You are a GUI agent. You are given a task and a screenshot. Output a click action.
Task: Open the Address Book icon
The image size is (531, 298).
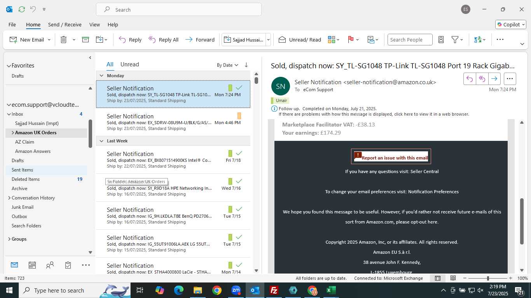(441, 40)
